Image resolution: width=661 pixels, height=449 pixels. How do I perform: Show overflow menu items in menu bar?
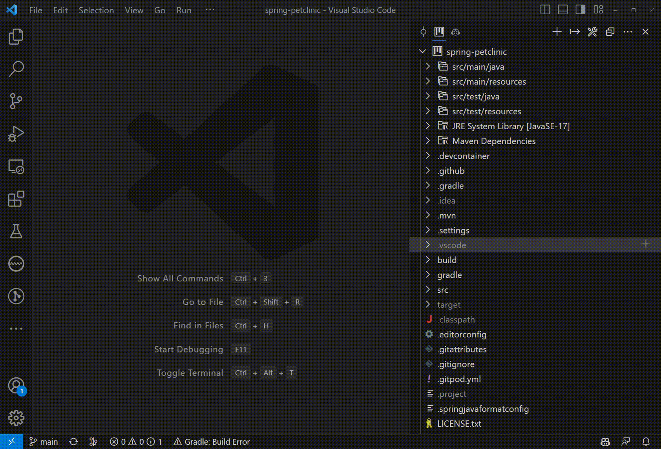coord(210,10)
